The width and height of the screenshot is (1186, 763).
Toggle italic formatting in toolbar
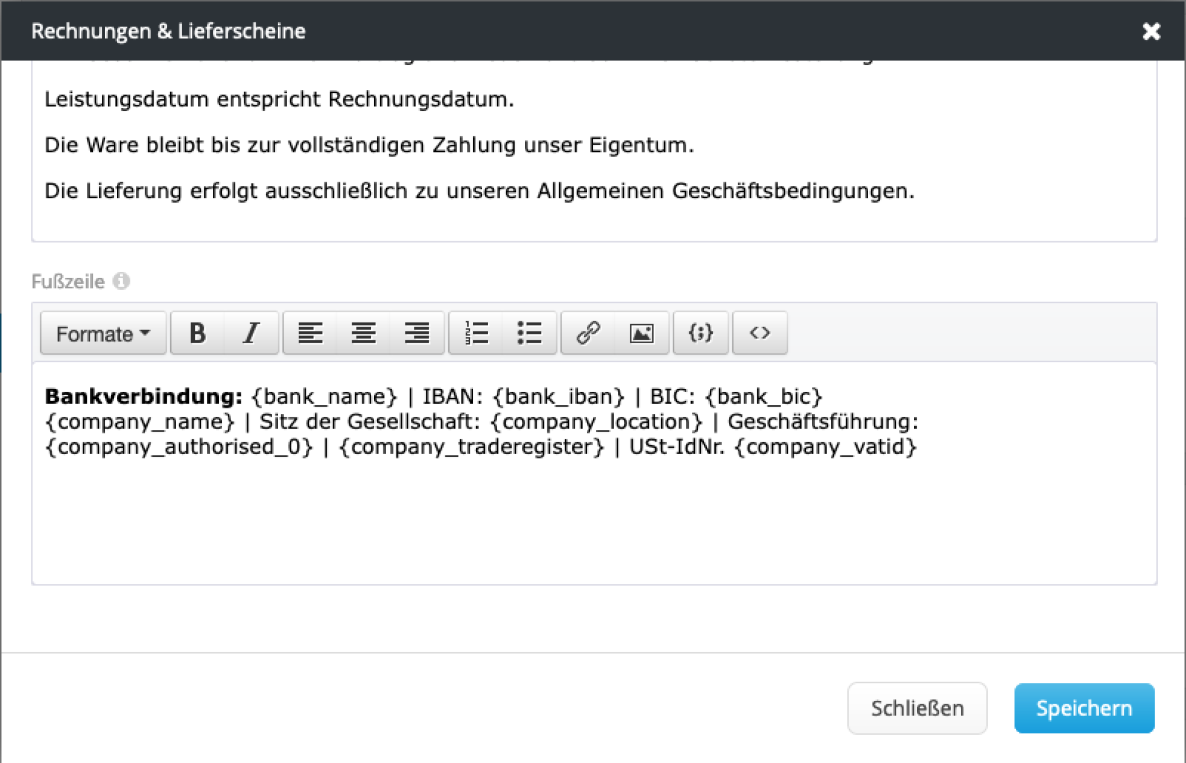pyautogui.click(x=251, y=333)
